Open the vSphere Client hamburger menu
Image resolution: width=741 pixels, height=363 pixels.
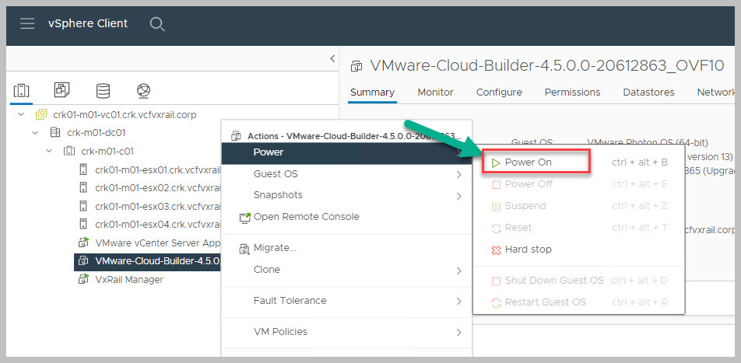click(27, 23)
